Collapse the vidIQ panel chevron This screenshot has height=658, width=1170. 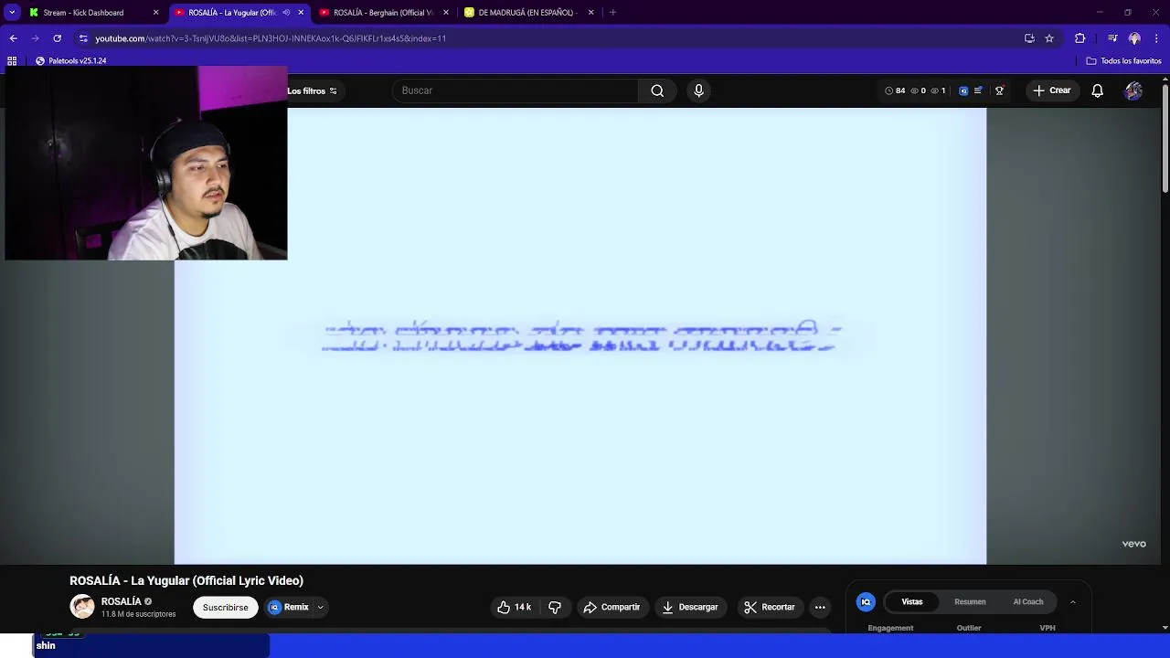[x=1072, y=601]
